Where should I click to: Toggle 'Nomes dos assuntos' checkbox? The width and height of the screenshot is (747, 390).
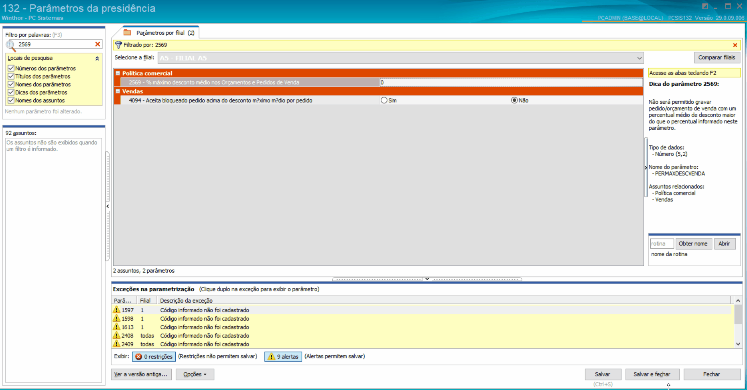click(x=11, y=101)
